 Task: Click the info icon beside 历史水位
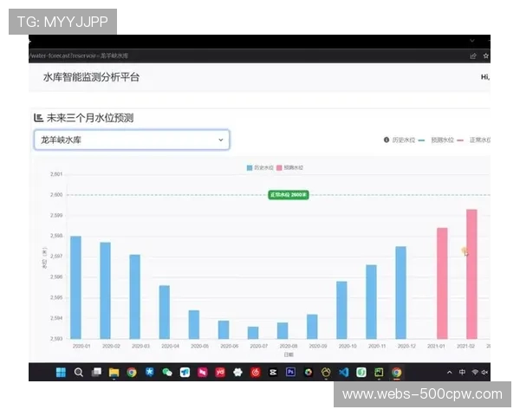click(x=387, y=140)
